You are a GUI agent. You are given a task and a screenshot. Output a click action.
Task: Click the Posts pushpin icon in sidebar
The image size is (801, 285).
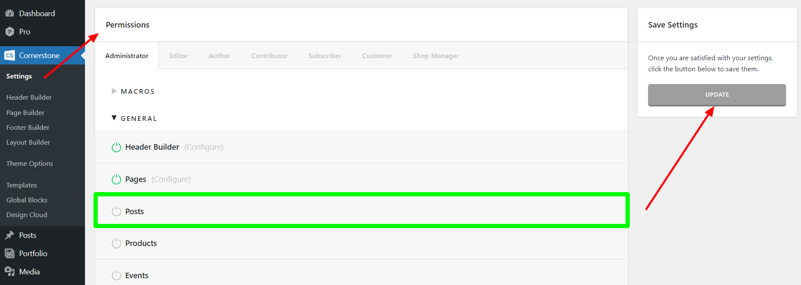(9, 235)
